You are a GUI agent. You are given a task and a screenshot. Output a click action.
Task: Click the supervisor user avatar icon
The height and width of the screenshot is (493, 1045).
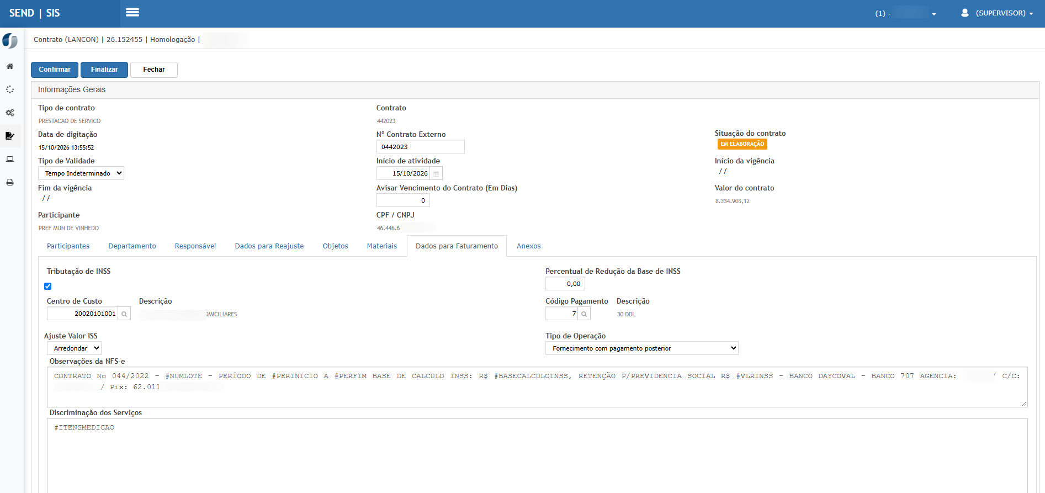pos(965,13)
